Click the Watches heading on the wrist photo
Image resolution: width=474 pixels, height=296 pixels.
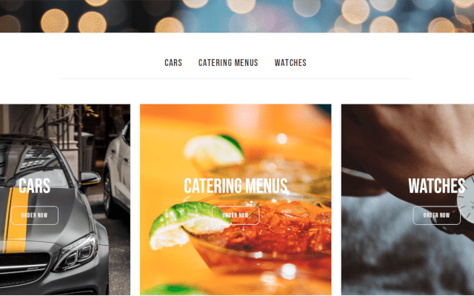coord(436,186)
